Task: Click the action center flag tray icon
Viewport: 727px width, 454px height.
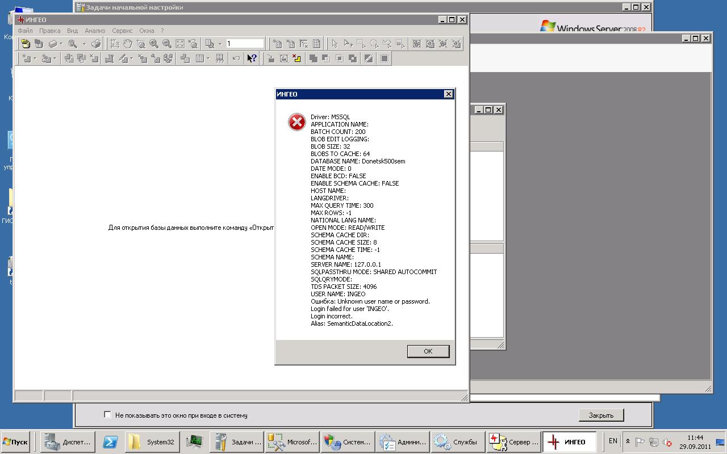Action: (640, 442)
